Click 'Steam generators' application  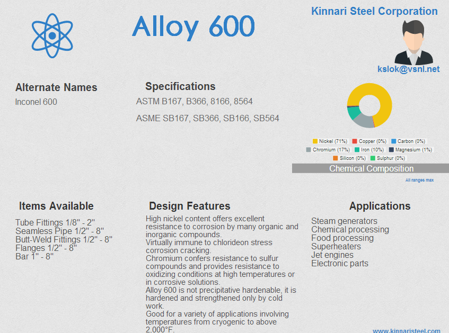(x=344, y=221)
